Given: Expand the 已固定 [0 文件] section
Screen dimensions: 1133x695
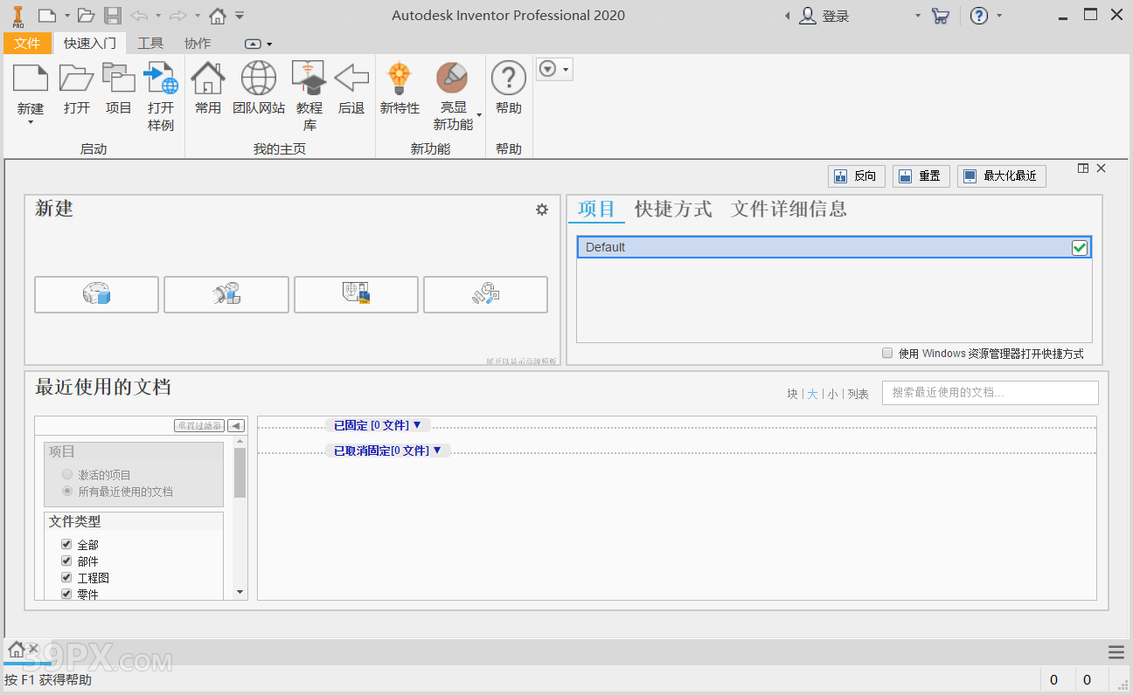Looking at the screenshot, I should (x=378, y=425).
